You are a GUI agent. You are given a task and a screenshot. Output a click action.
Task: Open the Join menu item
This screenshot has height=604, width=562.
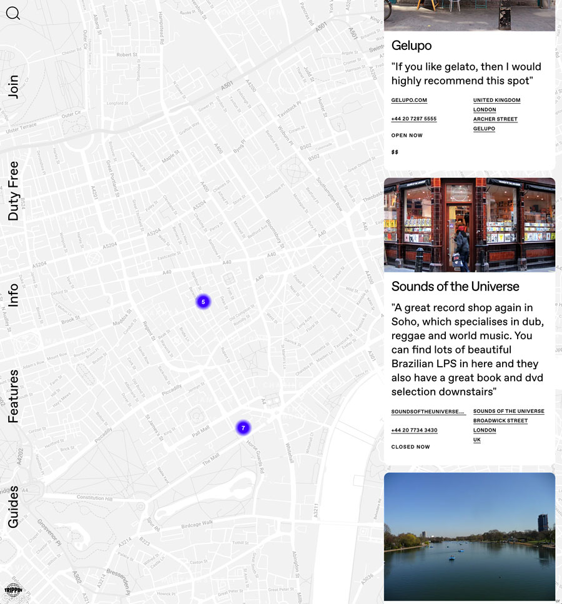click(x=12, y=87)
